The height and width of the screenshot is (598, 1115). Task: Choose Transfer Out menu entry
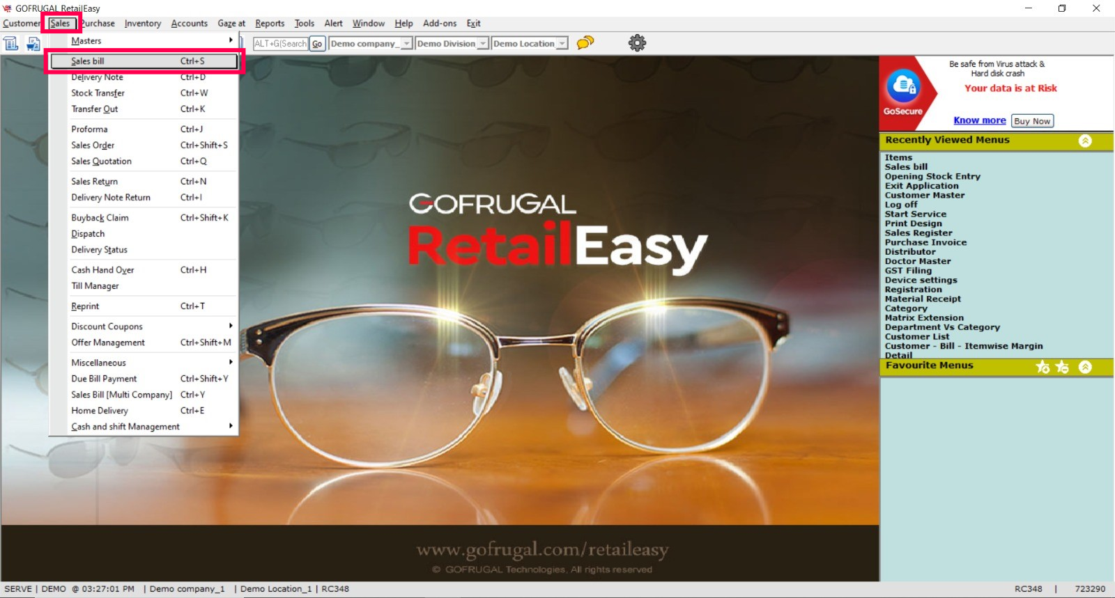coord(144,109)
